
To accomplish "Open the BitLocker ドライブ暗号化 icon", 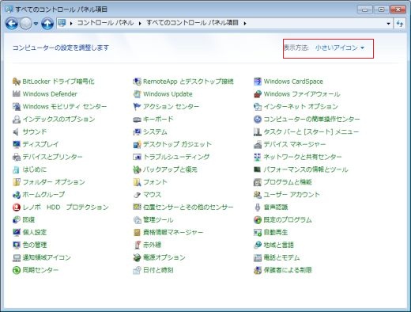I will coord(17,82).
